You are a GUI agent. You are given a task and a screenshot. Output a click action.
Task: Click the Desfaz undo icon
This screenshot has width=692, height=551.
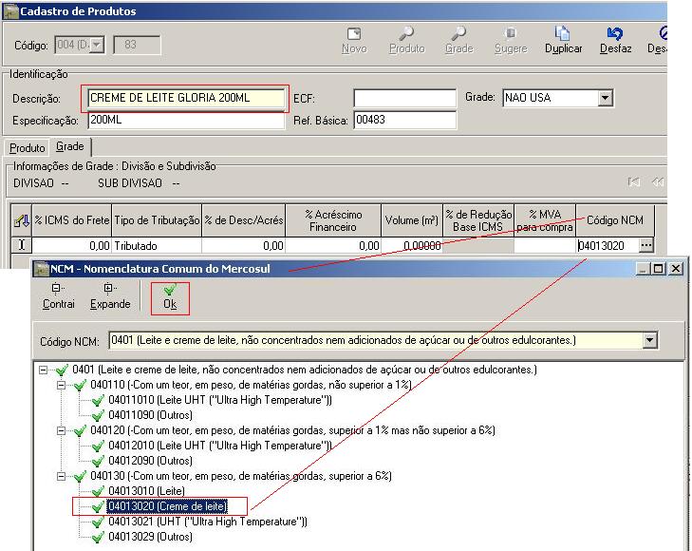(615, 34)
